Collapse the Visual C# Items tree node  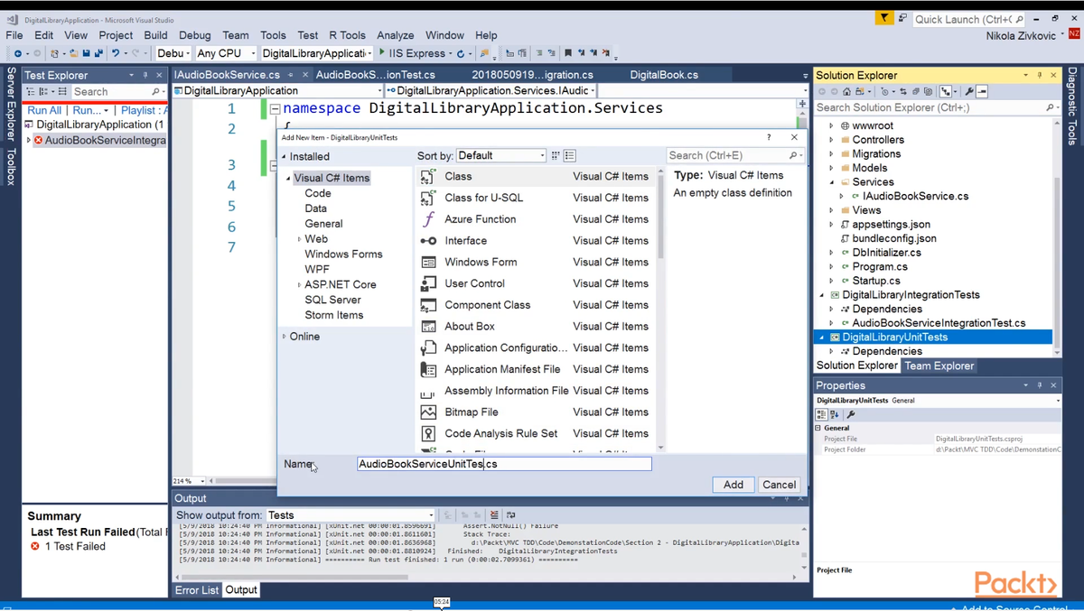point(288,179)
